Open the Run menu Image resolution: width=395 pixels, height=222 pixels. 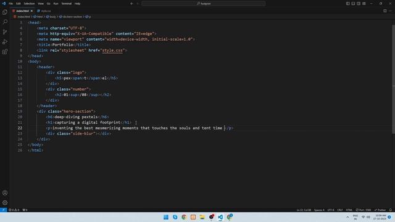(x=56, y=4)
